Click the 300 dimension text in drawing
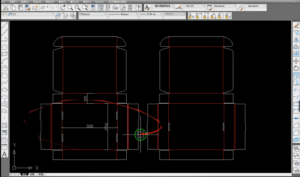The width and height of the screenshot is (300, 177). tap(90, 126)
